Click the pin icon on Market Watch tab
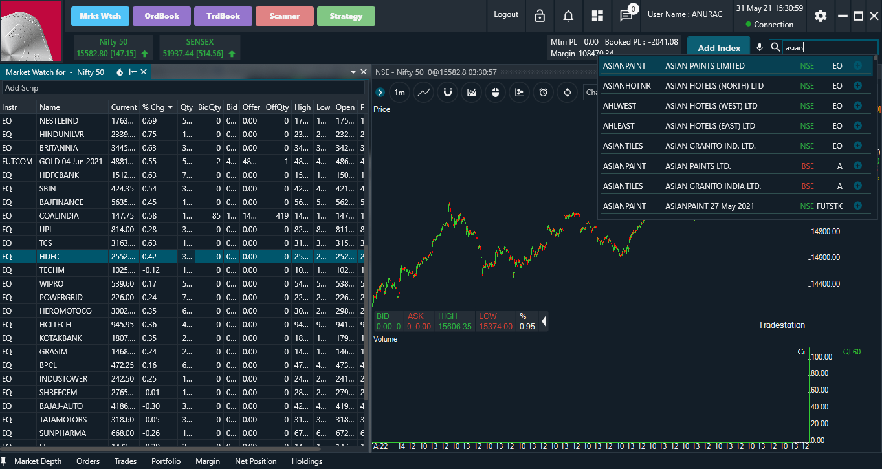882x469 pixels. (x=133, y=72)
